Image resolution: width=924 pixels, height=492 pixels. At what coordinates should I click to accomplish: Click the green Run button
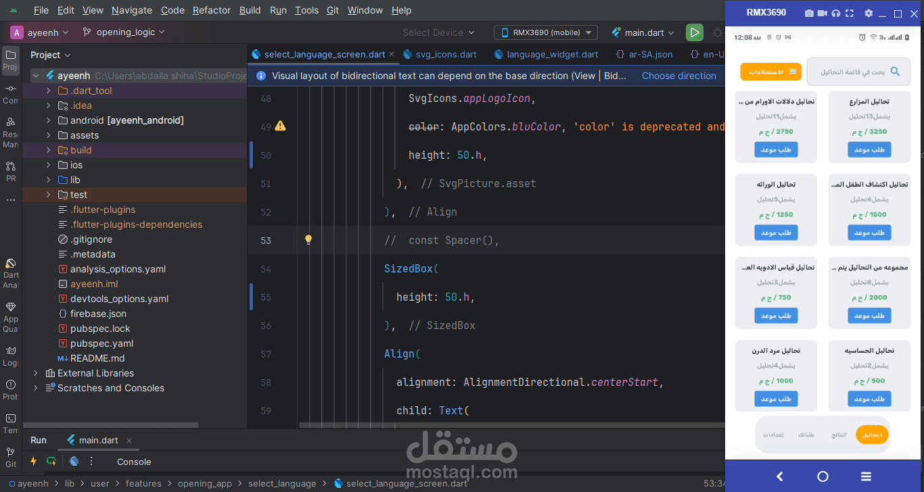694,32
